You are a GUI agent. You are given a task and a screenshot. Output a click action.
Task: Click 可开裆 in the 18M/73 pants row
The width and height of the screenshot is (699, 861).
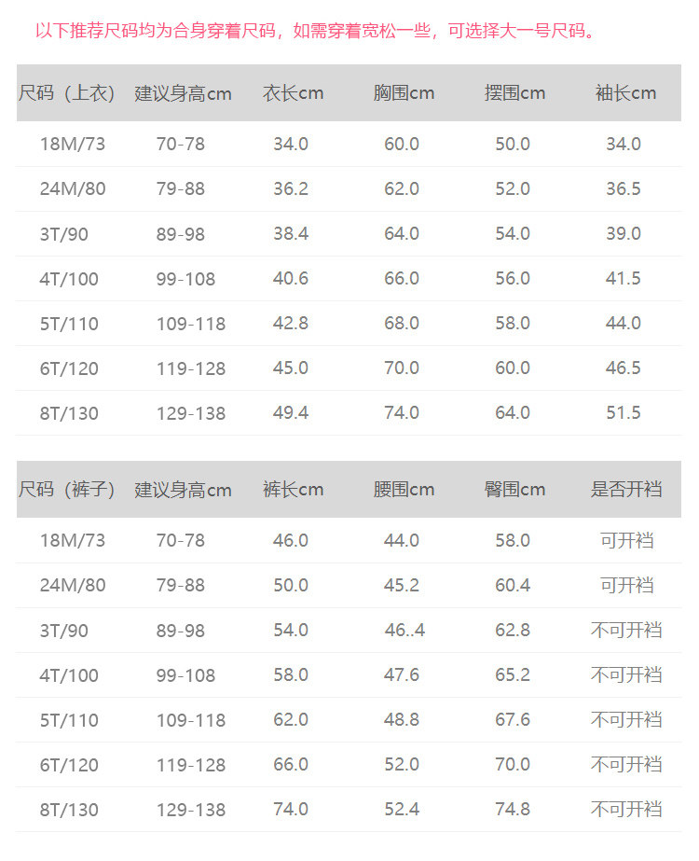[x=626, y=541]
